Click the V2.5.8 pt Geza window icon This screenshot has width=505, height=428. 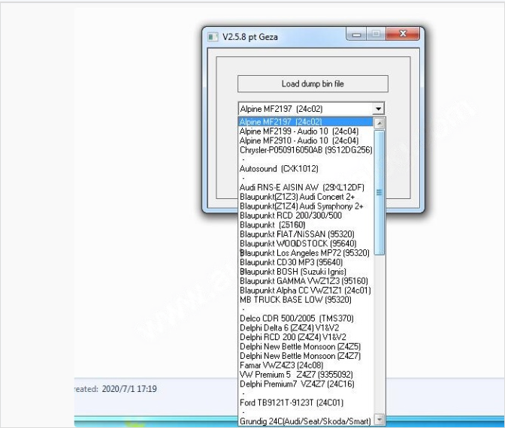213,37
